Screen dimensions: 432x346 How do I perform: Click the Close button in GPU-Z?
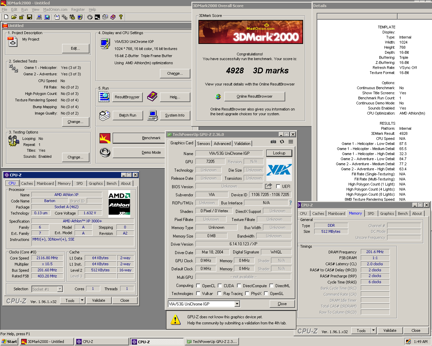[x=282, y=304]
